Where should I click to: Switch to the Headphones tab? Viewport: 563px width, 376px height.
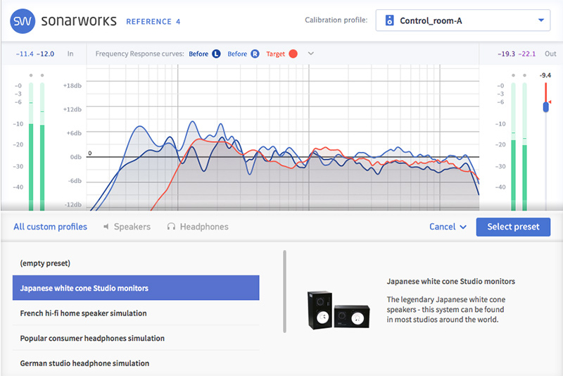click(204, 227)
